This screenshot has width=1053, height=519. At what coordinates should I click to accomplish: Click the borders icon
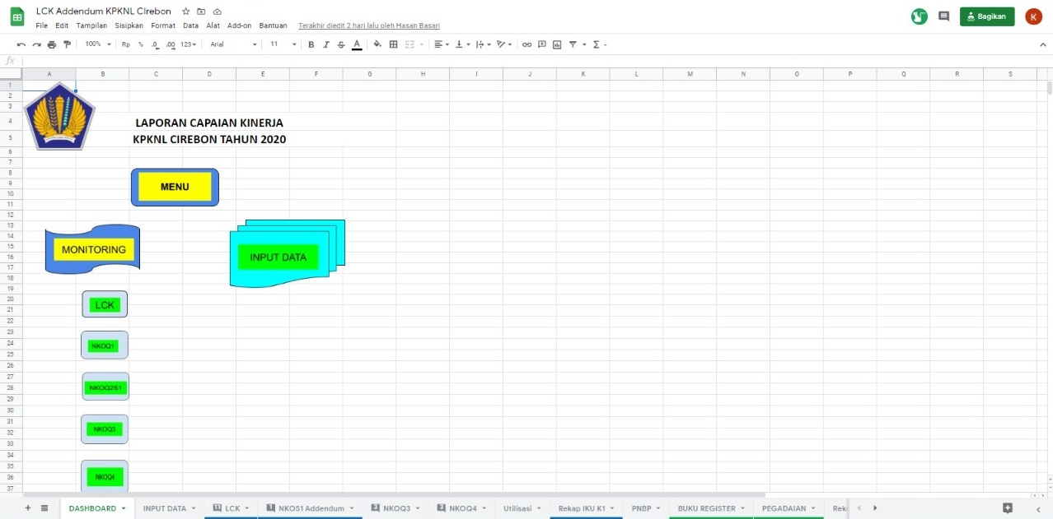click(394, 44)
